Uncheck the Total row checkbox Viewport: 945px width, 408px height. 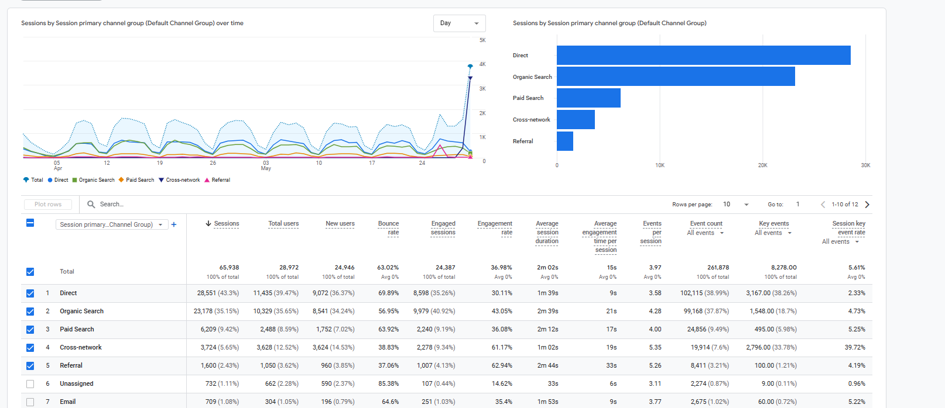click(x=30, y=272)
